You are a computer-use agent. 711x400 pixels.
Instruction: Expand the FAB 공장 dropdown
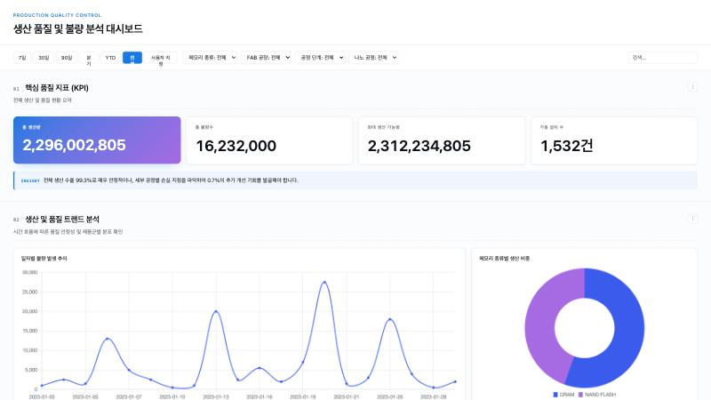266,58
